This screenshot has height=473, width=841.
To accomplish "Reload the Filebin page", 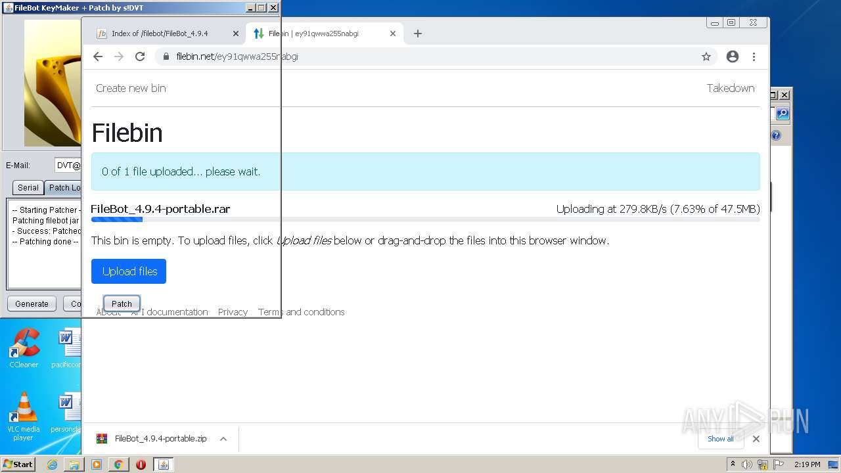I will click(140, 56).
